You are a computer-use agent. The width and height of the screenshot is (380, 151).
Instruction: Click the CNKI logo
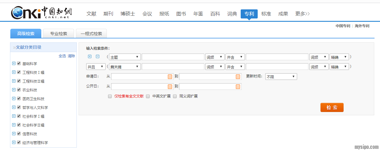[x=42, y=13]
